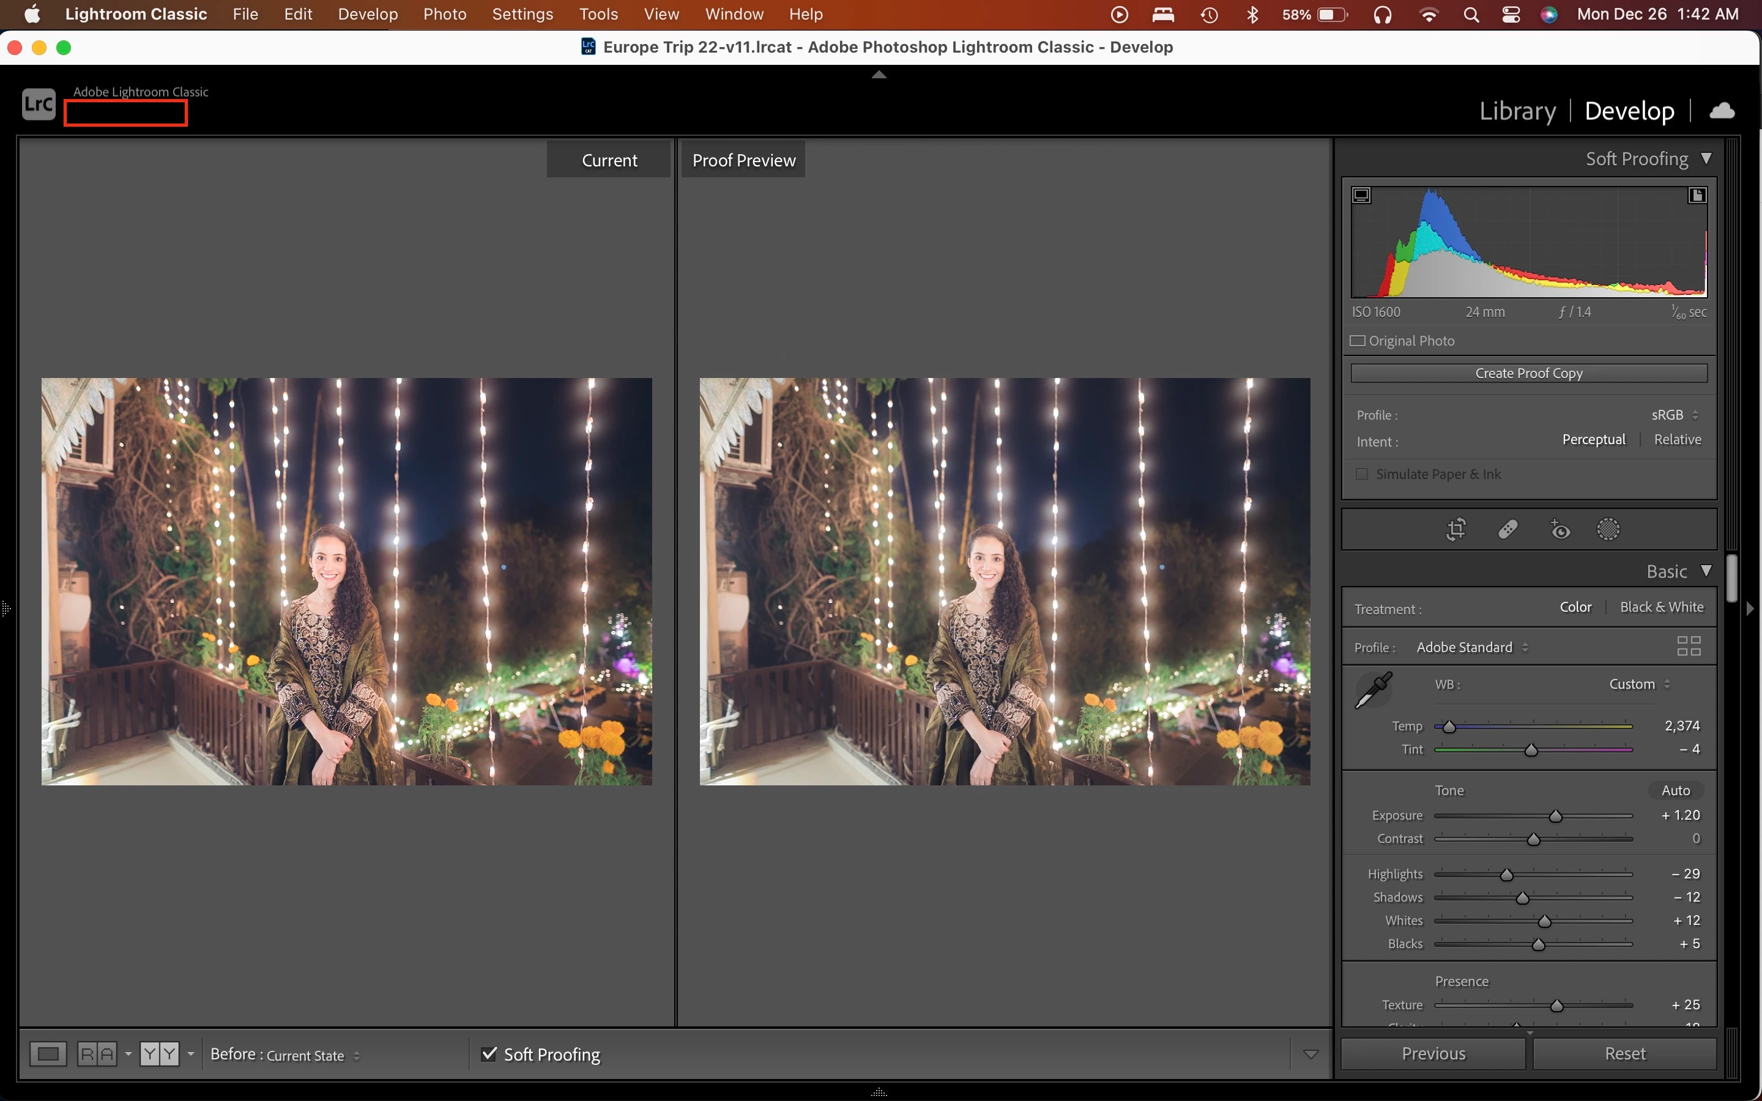Select Relative rendering intent

[1677, 440]
